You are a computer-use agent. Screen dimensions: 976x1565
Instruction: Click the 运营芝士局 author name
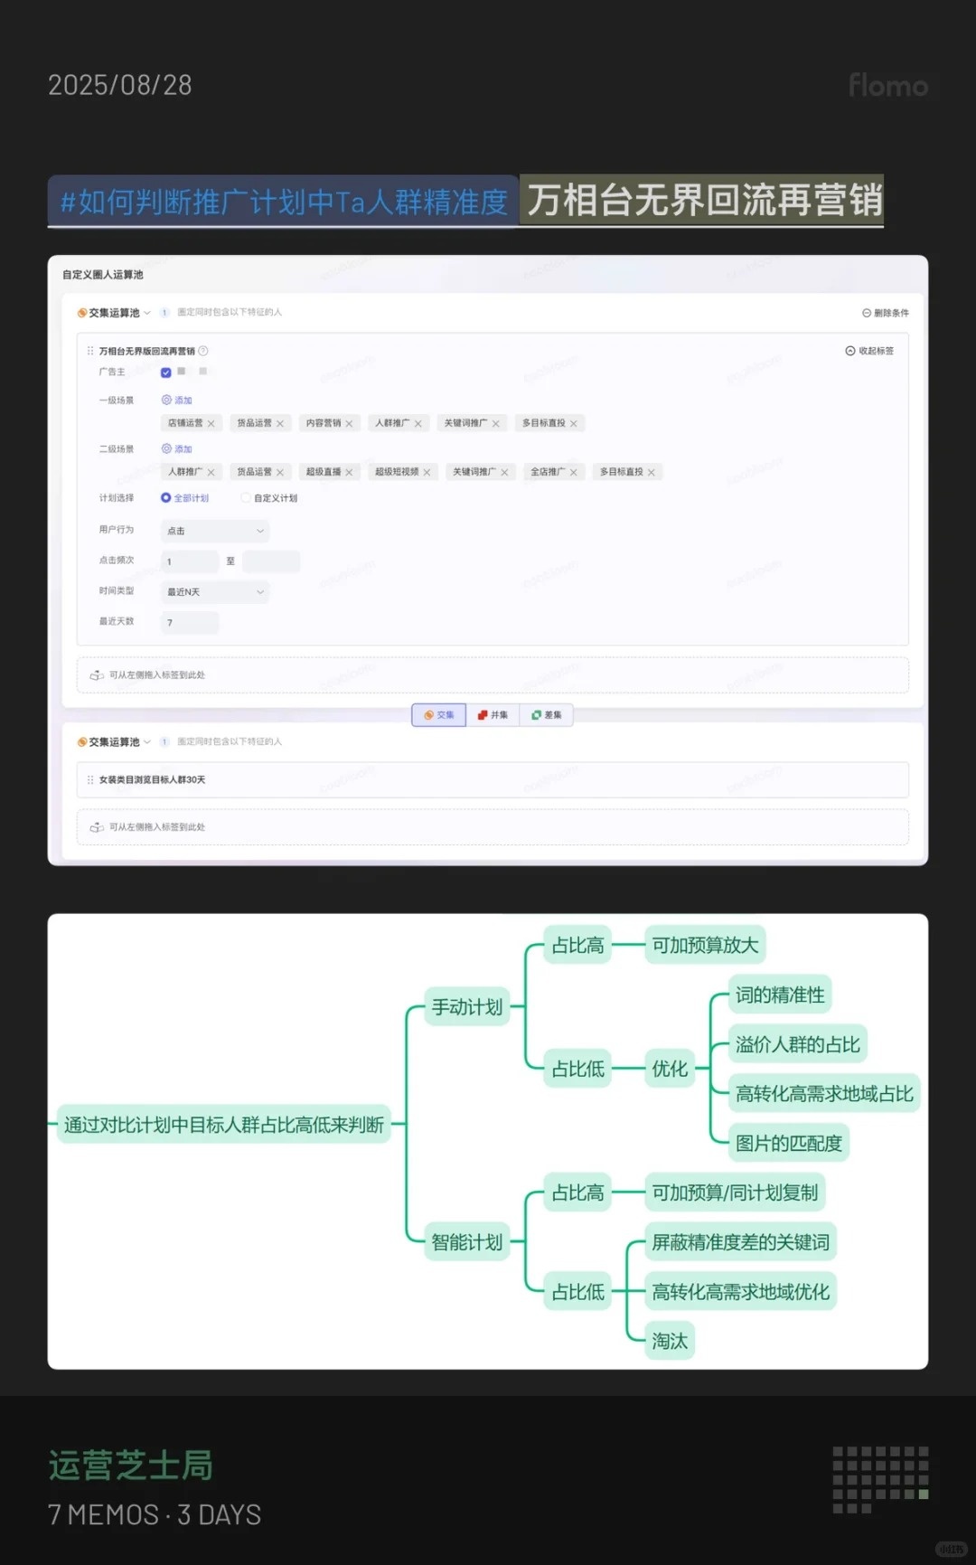click(x=131, y=1466)
